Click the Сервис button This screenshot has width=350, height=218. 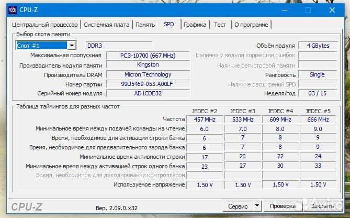pos(238,206)
